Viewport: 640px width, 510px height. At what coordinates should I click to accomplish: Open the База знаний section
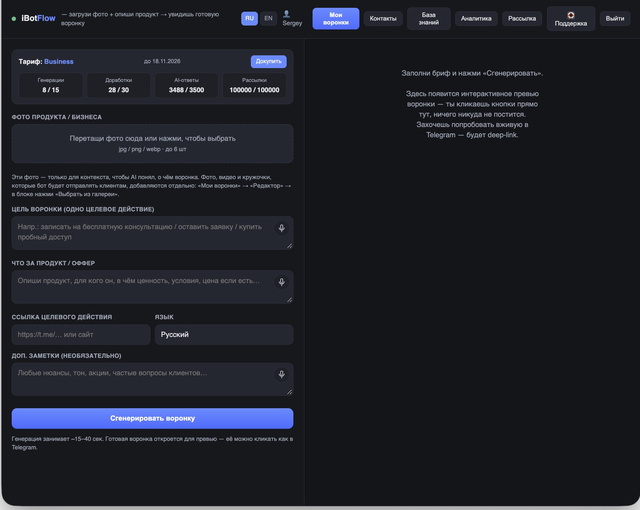[429, 18]
